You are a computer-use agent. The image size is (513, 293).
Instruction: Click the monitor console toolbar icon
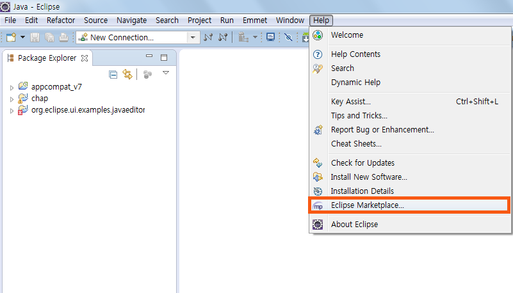(x=270, y=37)
